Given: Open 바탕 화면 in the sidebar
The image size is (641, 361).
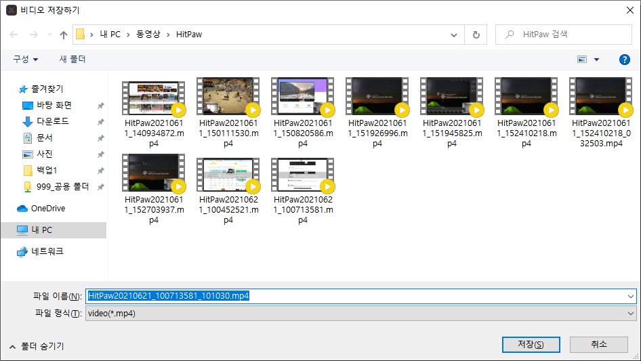Looking at the screenshot, I should [54, 105].
